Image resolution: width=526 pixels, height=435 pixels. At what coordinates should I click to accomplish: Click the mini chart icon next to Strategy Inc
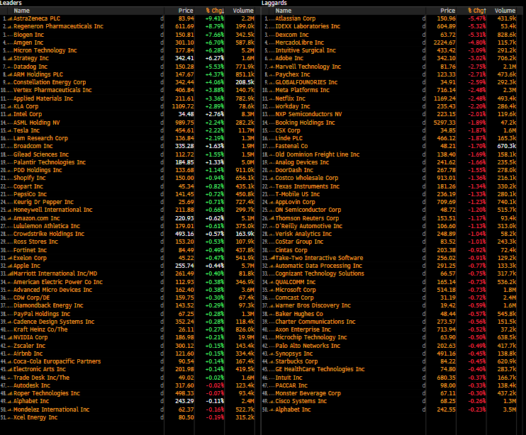point(11,58)
